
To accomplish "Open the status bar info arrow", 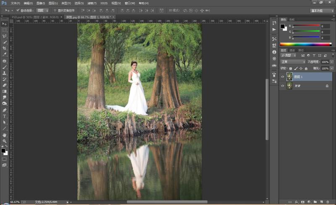I will click(x=67, y=202).
